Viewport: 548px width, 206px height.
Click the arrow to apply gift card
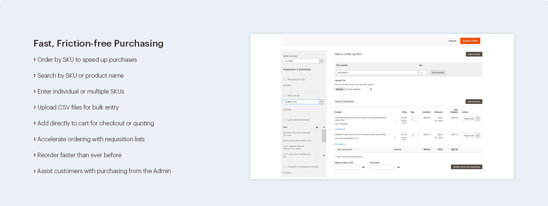click(x=398, y=167)
